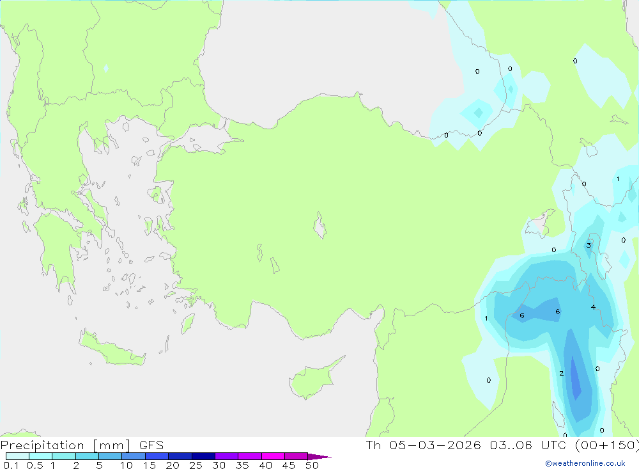
Task: Click the 0.1–0.5 mm palest cyan legend swatch
Action: (17, 456)
